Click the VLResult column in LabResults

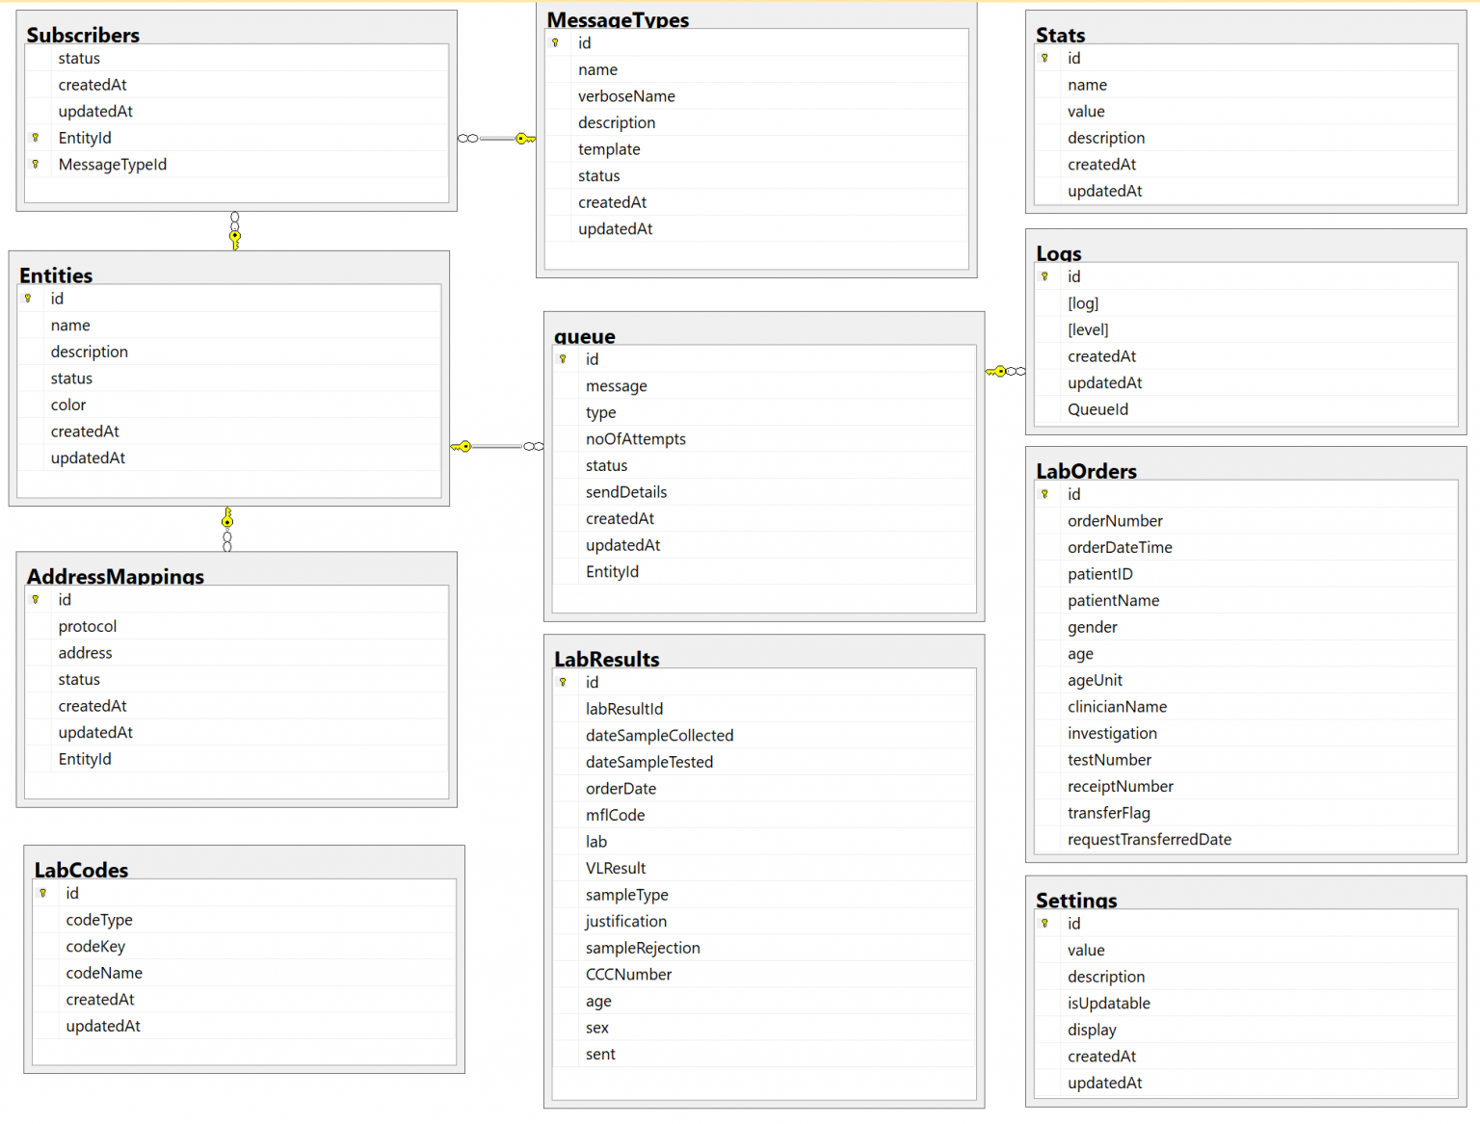click(764, 869)
